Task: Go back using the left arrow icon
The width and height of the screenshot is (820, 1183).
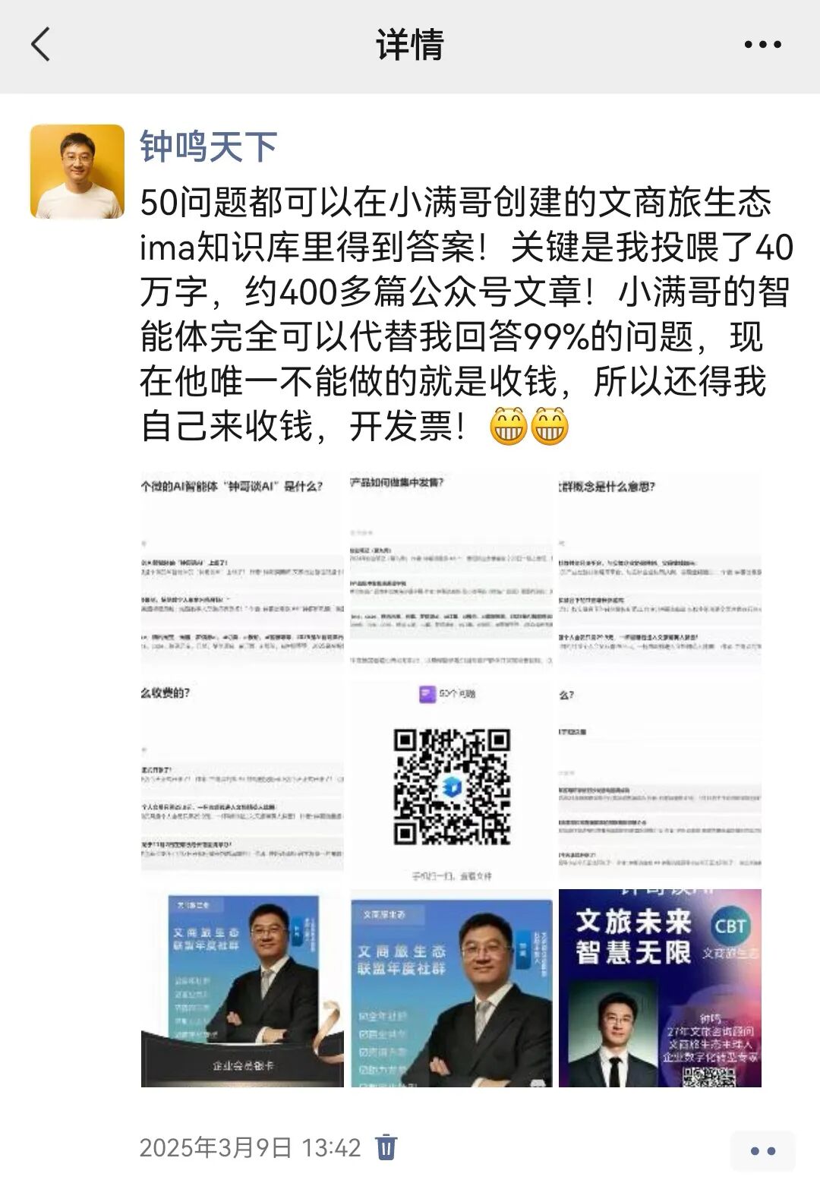Action: 41,44
